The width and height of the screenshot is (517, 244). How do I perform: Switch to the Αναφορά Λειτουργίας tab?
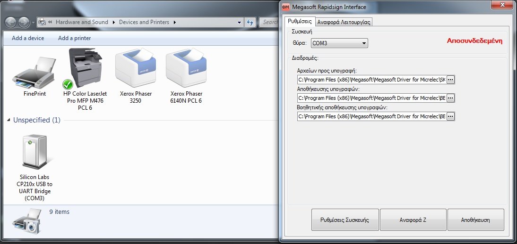344,22
